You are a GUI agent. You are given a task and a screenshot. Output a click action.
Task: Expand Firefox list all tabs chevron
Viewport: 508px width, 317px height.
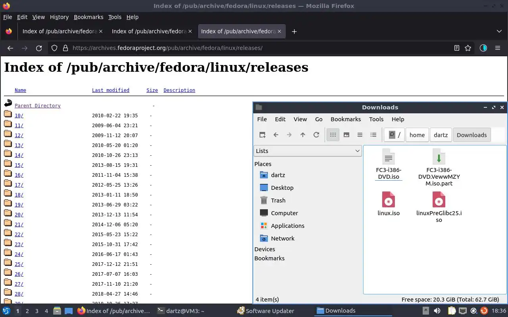pos(499,31)
